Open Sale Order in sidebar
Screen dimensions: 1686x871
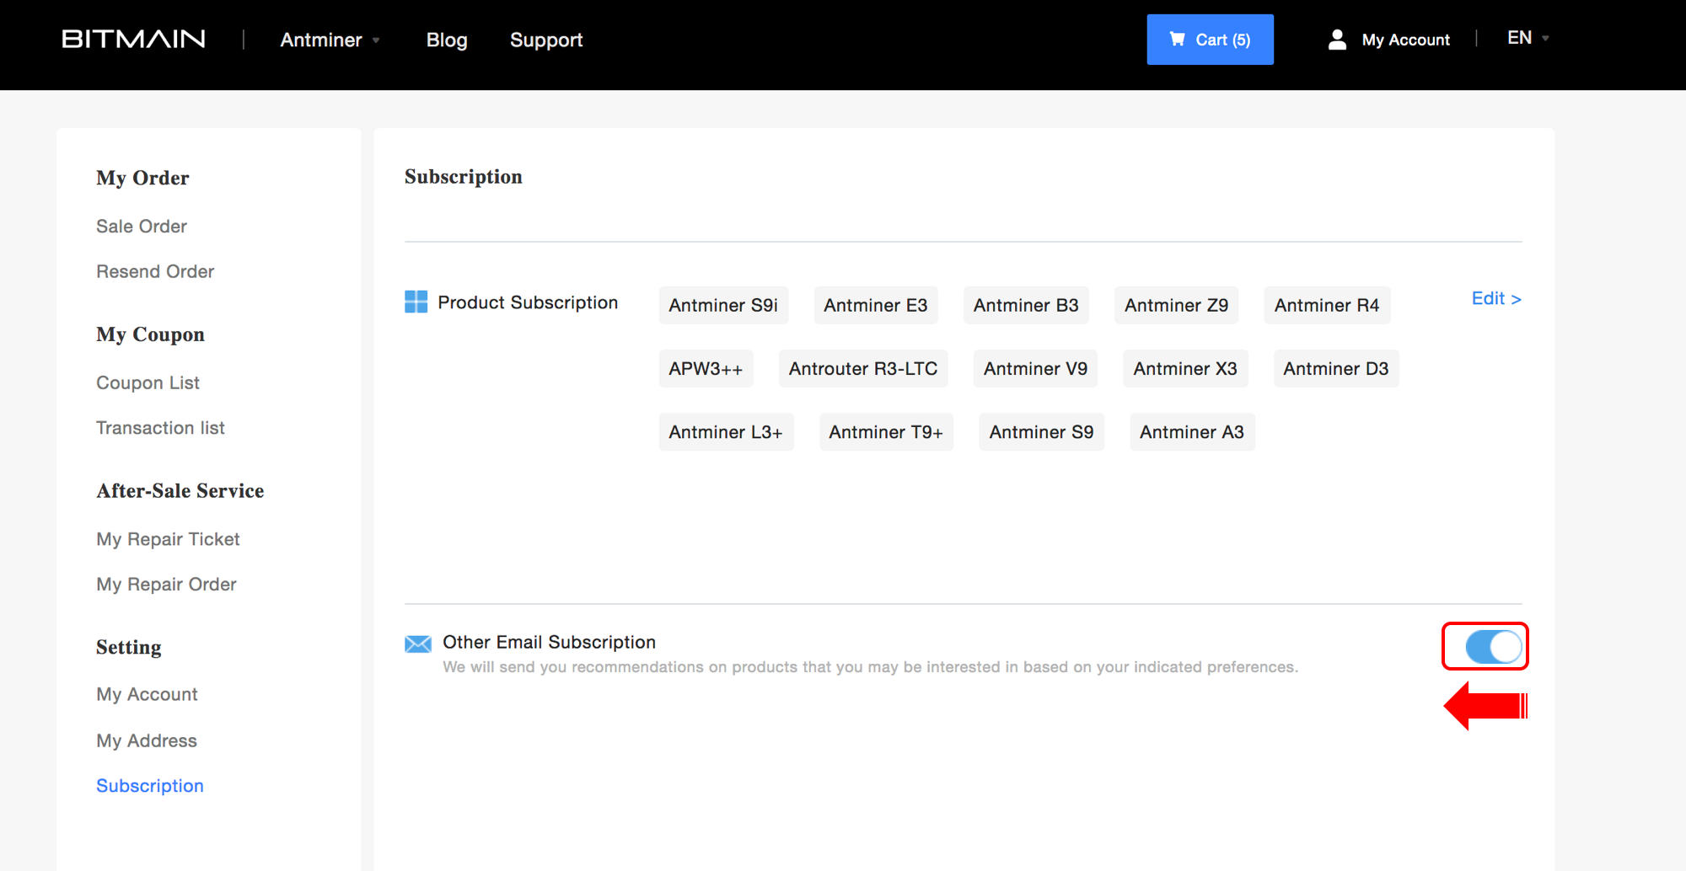pos(142,227)
